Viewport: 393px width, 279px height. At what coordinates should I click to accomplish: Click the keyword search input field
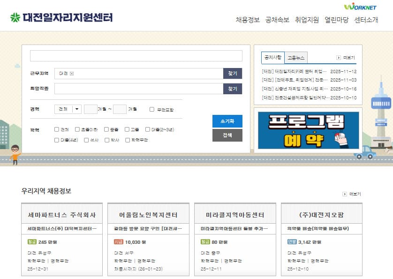click(135, 56)
